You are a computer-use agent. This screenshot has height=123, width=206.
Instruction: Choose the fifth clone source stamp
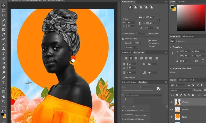(x=151, y=7)
